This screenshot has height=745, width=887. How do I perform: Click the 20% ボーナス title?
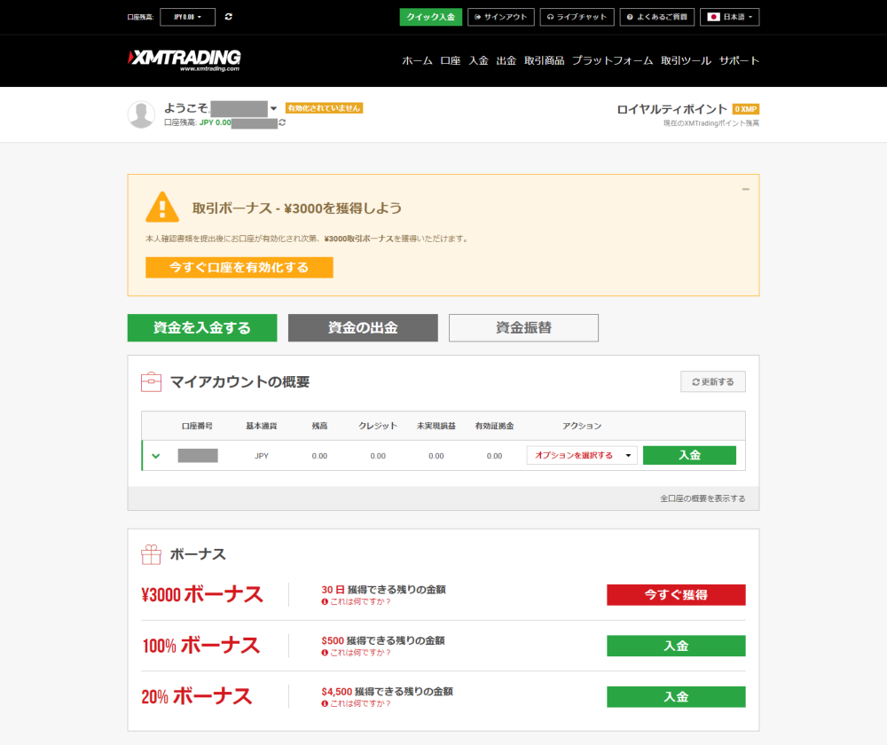click(196, 696)
